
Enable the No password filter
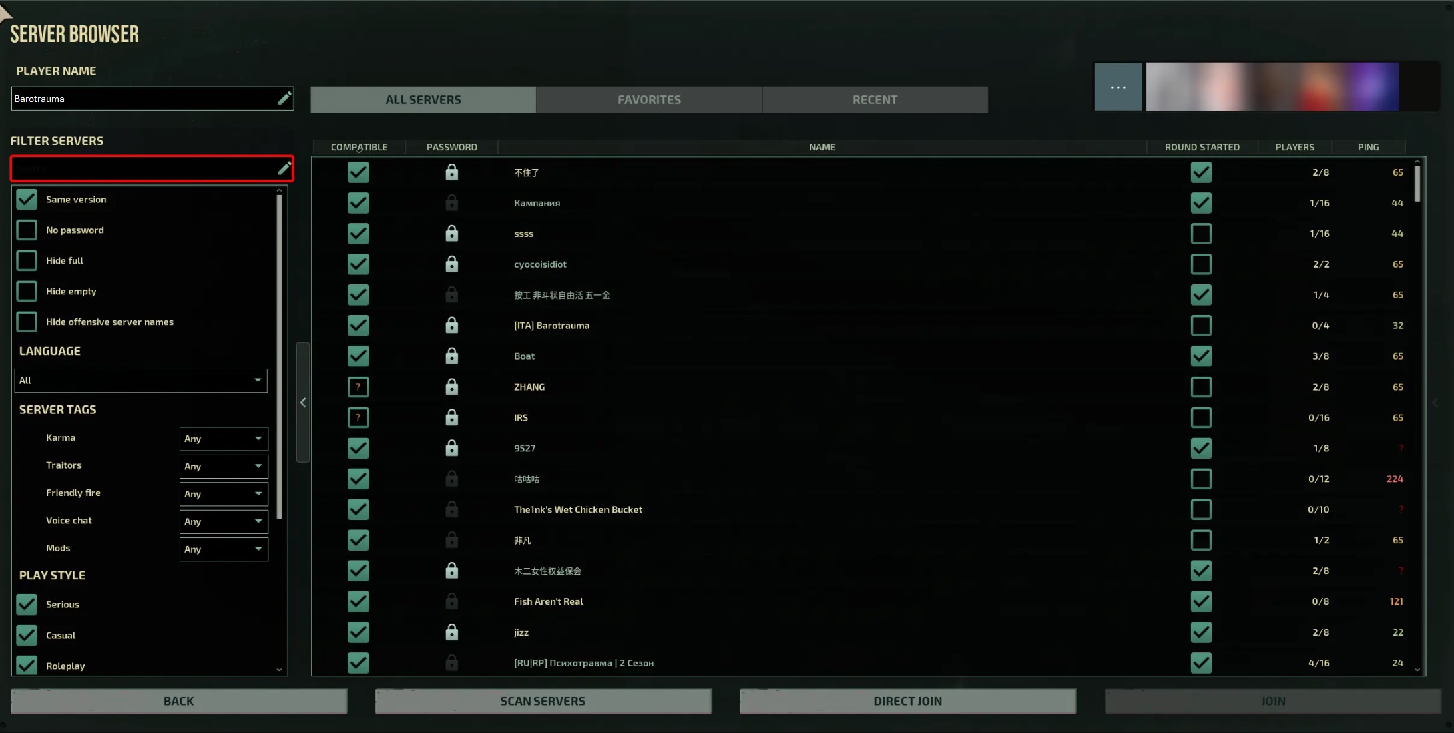[x=27, y=230]
